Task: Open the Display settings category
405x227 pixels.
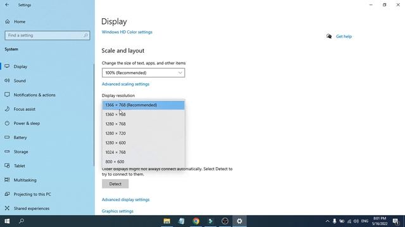Action: tap(21, 66)
